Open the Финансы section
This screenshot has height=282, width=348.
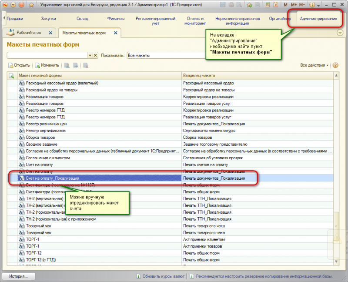point(116,19)
